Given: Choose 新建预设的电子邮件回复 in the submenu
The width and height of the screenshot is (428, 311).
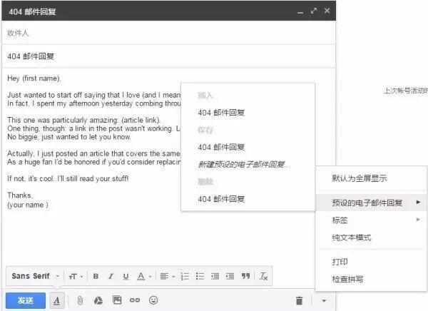Looking at the screenshot, I should 243,165.
